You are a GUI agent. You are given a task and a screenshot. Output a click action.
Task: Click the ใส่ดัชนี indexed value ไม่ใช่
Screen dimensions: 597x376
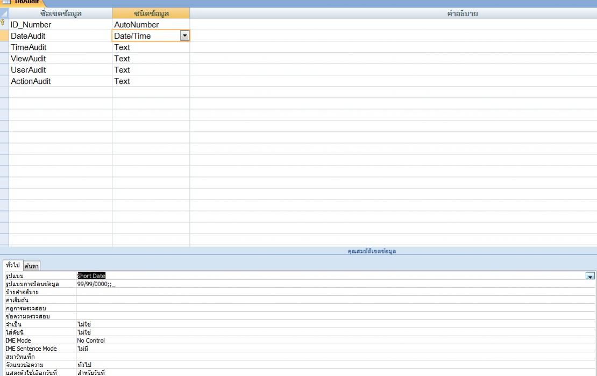click(x=336, y=332)
